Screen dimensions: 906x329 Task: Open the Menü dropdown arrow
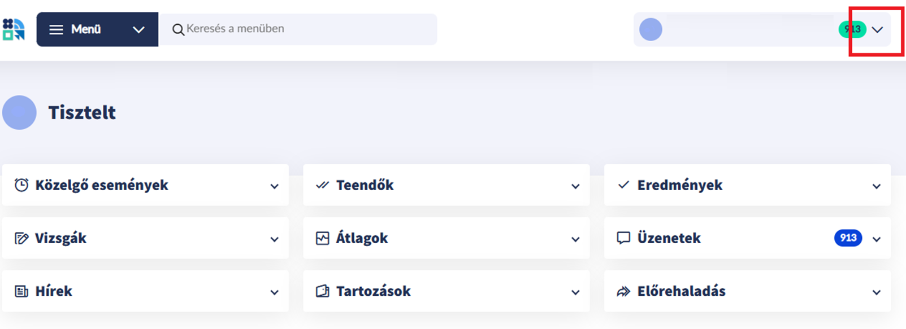pos(138,29)
